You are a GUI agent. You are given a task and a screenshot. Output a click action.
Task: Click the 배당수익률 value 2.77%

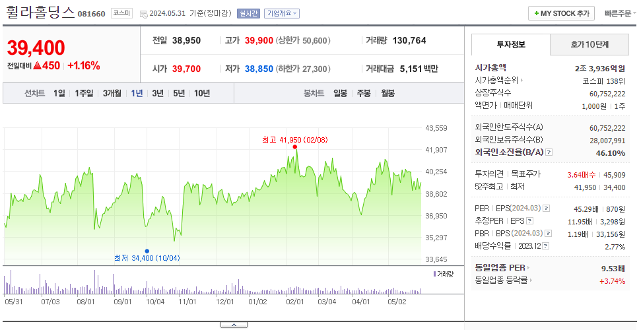[615, 247]
